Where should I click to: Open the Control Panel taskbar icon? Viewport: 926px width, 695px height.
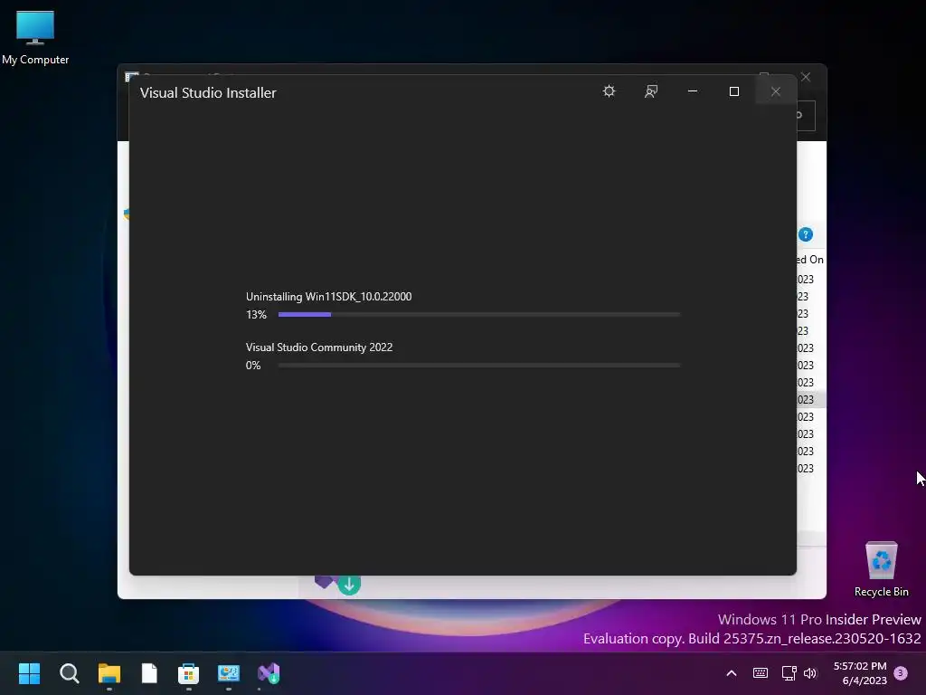tap(229, 673)
